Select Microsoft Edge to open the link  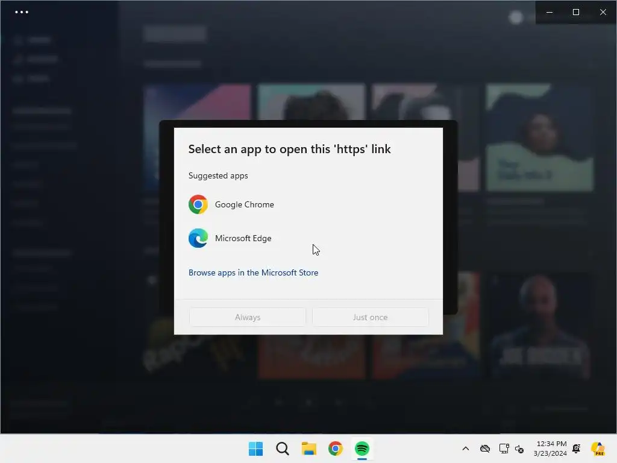(308, 238)
